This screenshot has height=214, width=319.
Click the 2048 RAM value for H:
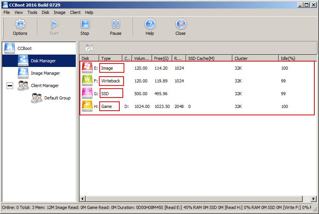pyautogui.click(x=179, y=106)
